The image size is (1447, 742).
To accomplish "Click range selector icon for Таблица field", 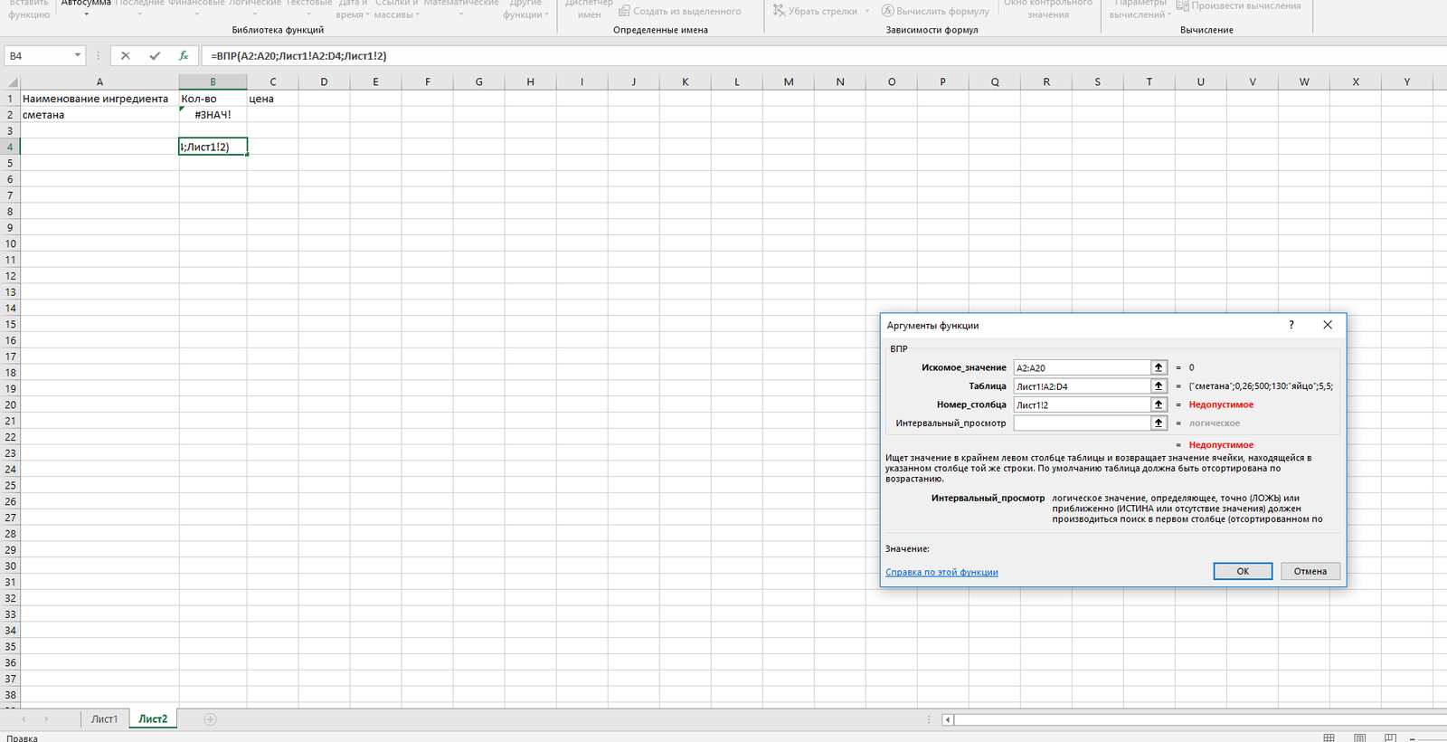I will 1159,386.
